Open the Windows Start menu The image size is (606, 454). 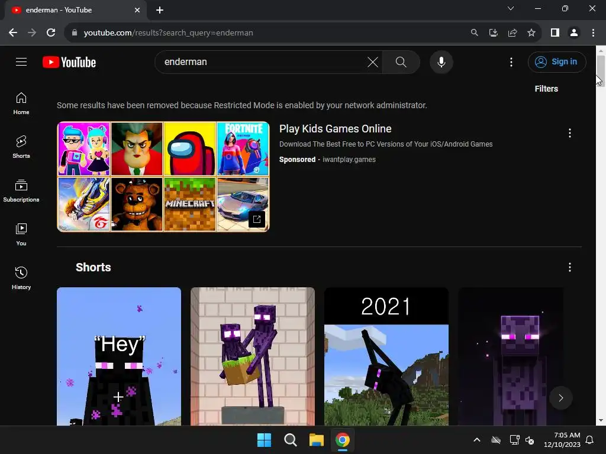[264, 440]
